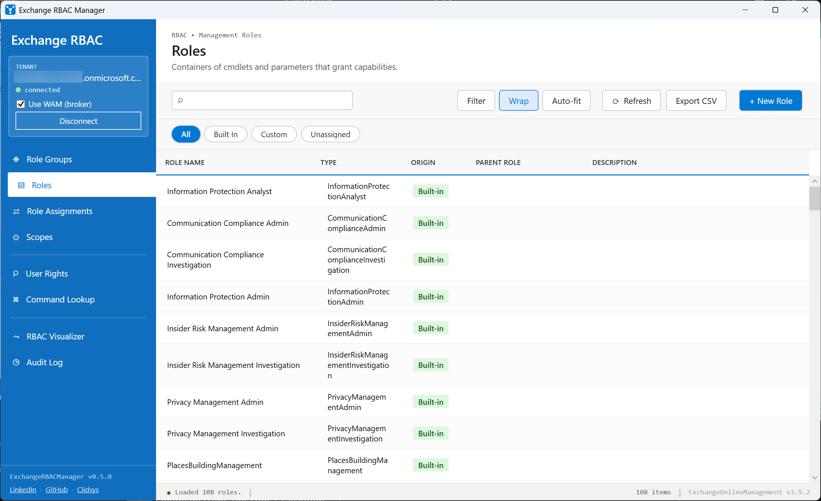Screen dimensions: 821x501
Task: Click the Exchange RBAC Manager app icon
Action: [x=10, y=10]
